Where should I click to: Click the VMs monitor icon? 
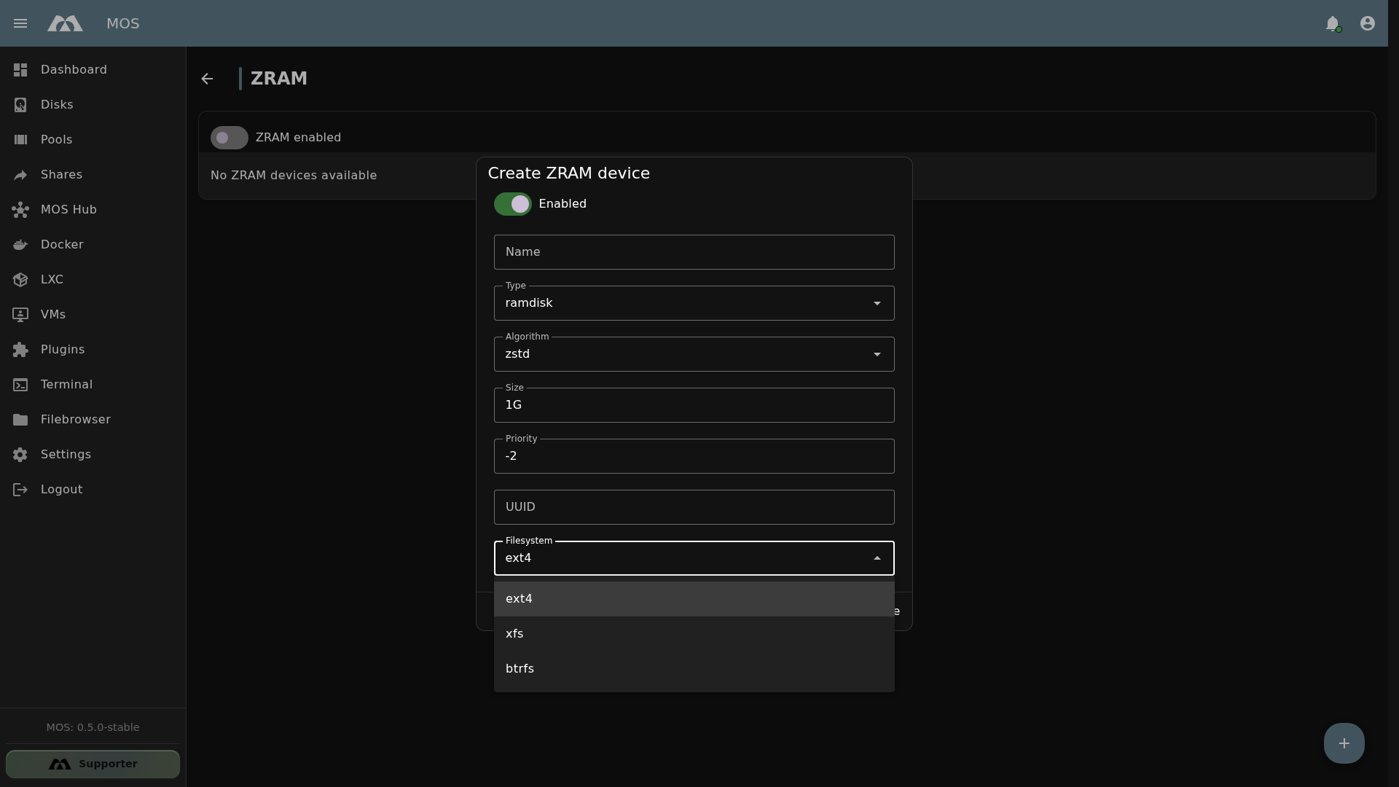pos(20,315)
